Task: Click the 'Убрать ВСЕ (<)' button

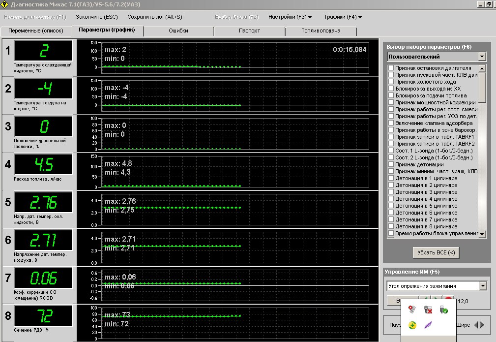Action: 436,252
